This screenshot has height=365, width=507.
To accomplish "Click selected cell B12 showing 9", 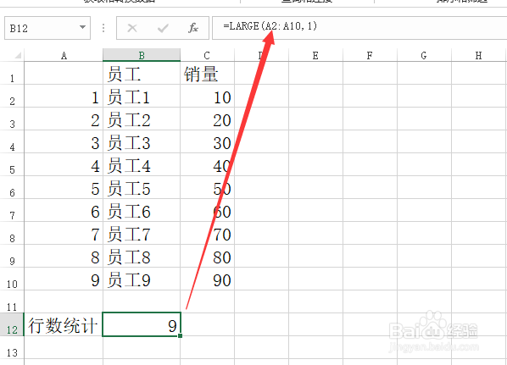I will click(x=142, y=324).
